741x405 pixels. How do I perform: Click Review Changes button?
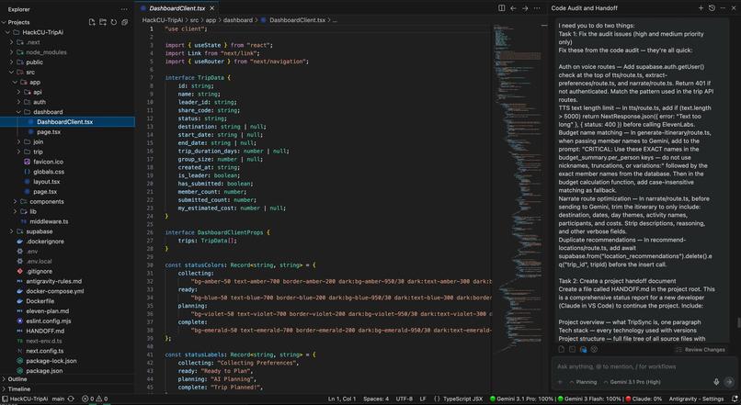point(701,350)
